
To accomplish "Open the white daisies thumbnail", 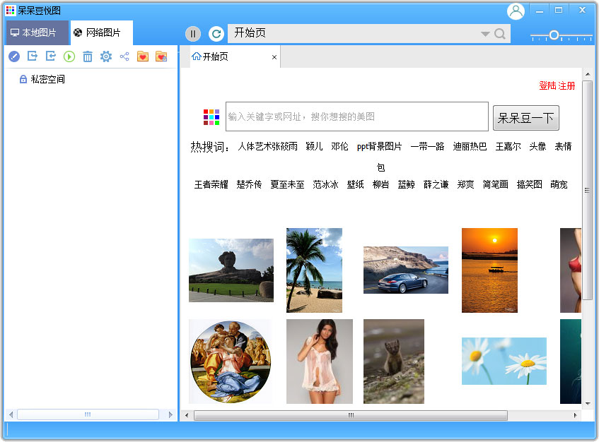I will coord(504,361).
